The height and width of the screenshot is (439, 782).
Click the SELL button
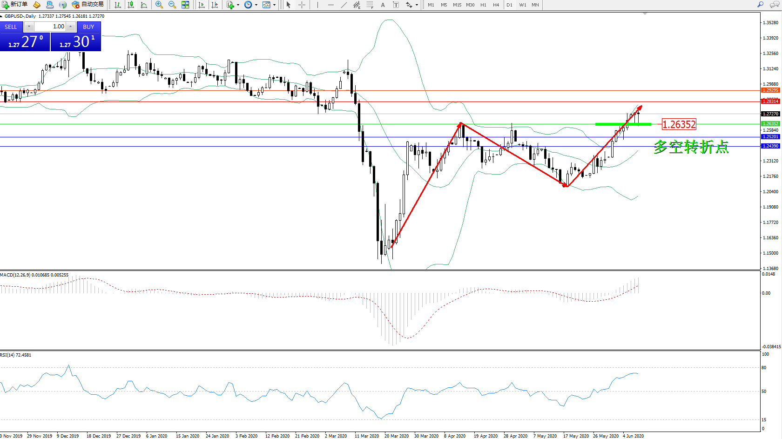coord(11,27)
